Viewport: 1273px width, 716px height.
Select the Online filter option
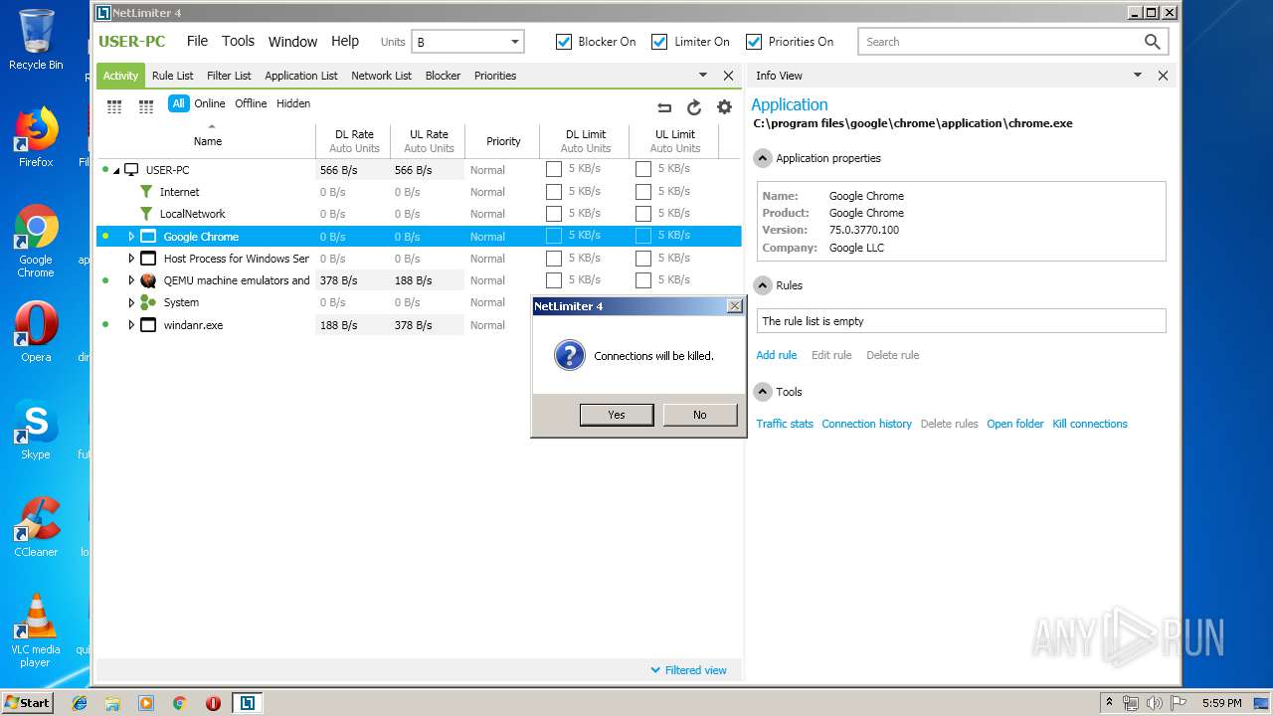coord(210,103)
